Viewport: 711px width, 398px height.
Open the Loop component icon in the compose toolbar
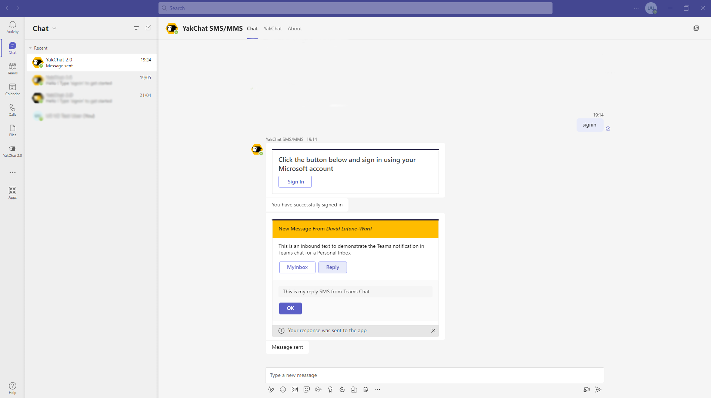point(342,389)
